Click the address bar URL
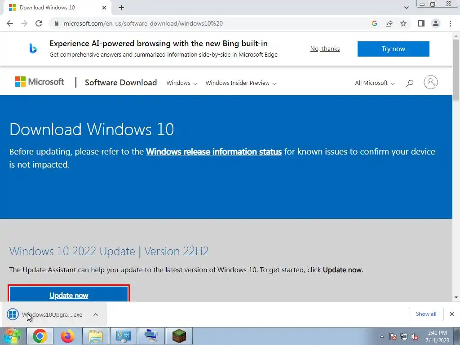 pyautogui.click(x=143, y=23)
